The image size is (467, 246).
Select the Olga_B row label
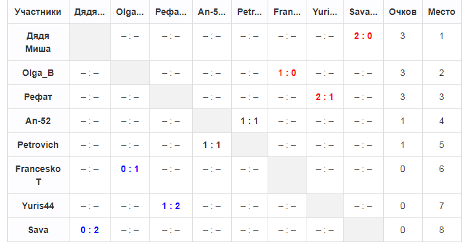click(x=38, y=73)
